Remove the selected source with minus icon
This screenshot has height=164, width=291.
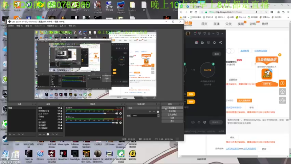(44, 134)
